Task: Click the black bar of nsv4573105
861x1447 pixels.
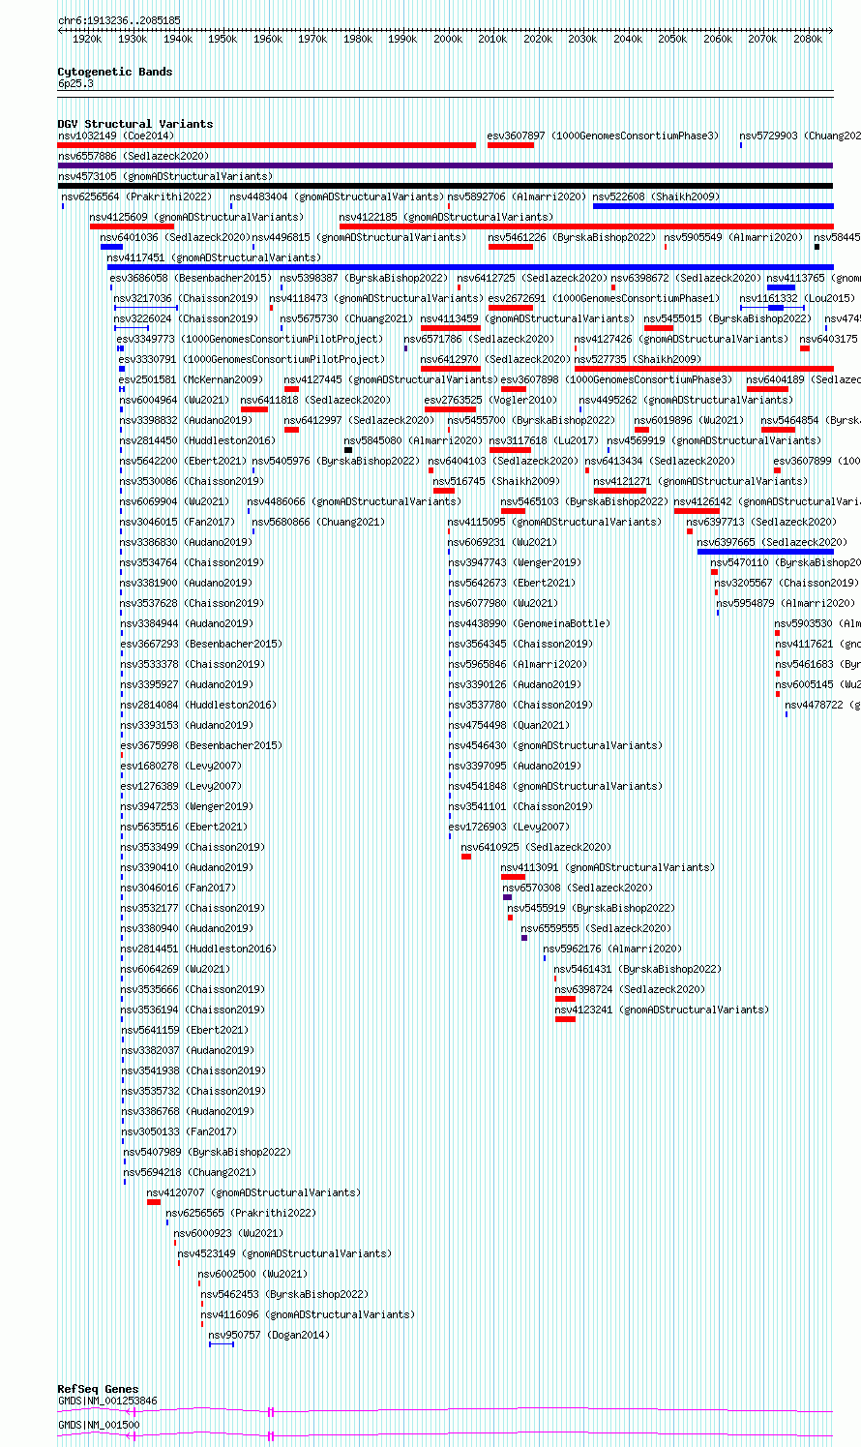Action: 445,186
